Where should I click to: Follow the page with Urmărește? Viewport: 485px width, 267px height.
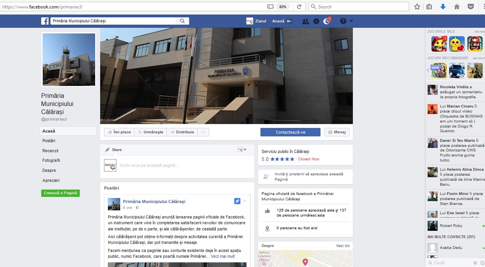click(x=150, y=132)
